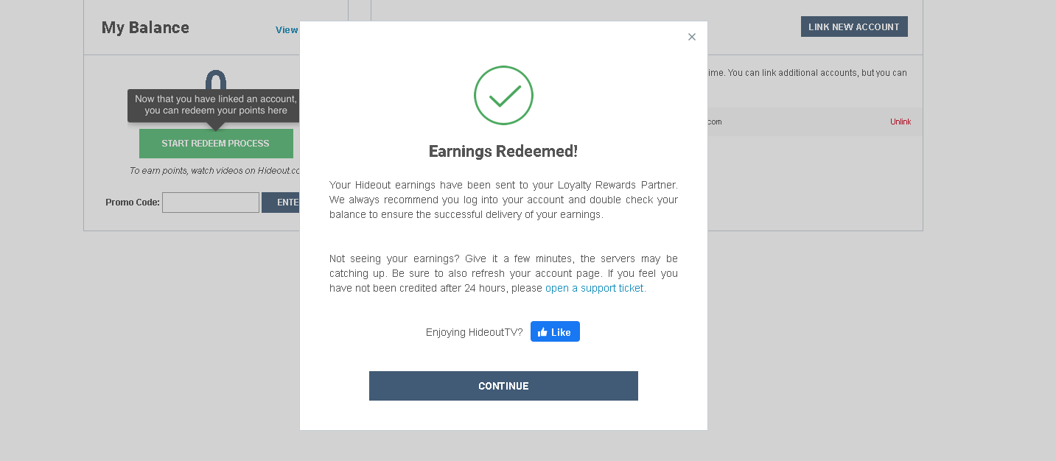
Task: Click the padlock icon above the tooltip
Action: [215, 80]
